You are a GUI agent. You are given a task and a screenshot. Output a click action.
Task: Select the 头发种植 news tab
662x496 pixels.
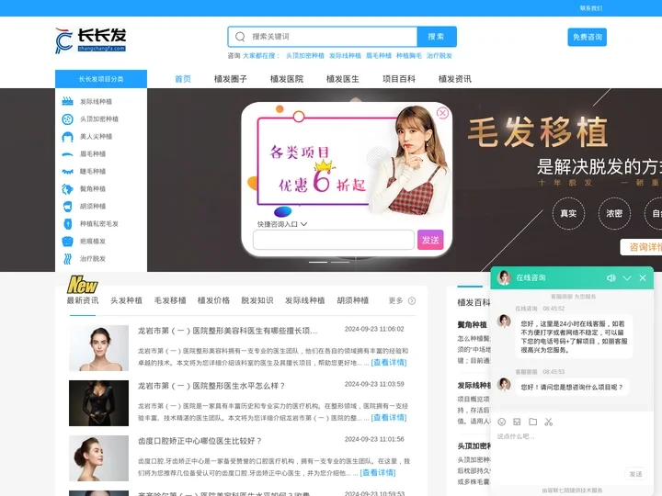[x=126, y=300]
